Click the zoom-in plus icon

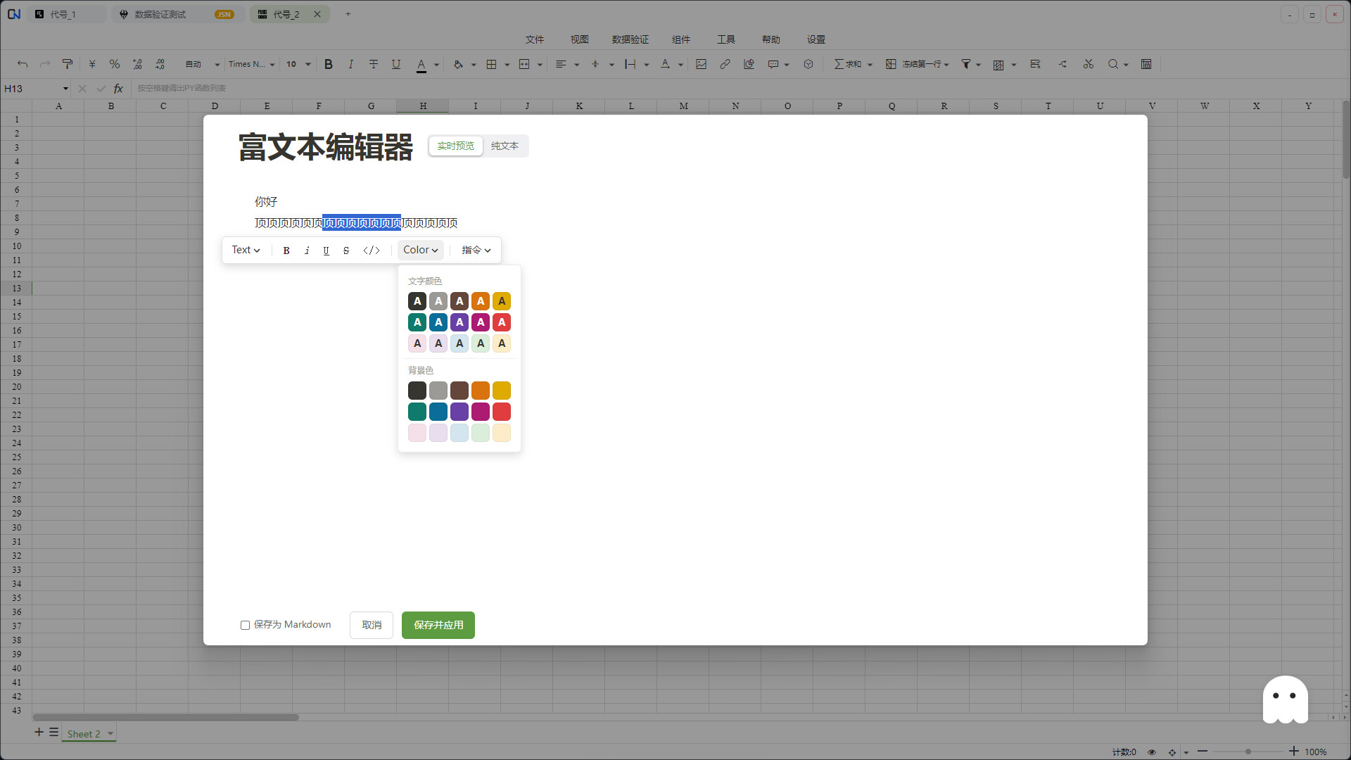pos(1293,752)
